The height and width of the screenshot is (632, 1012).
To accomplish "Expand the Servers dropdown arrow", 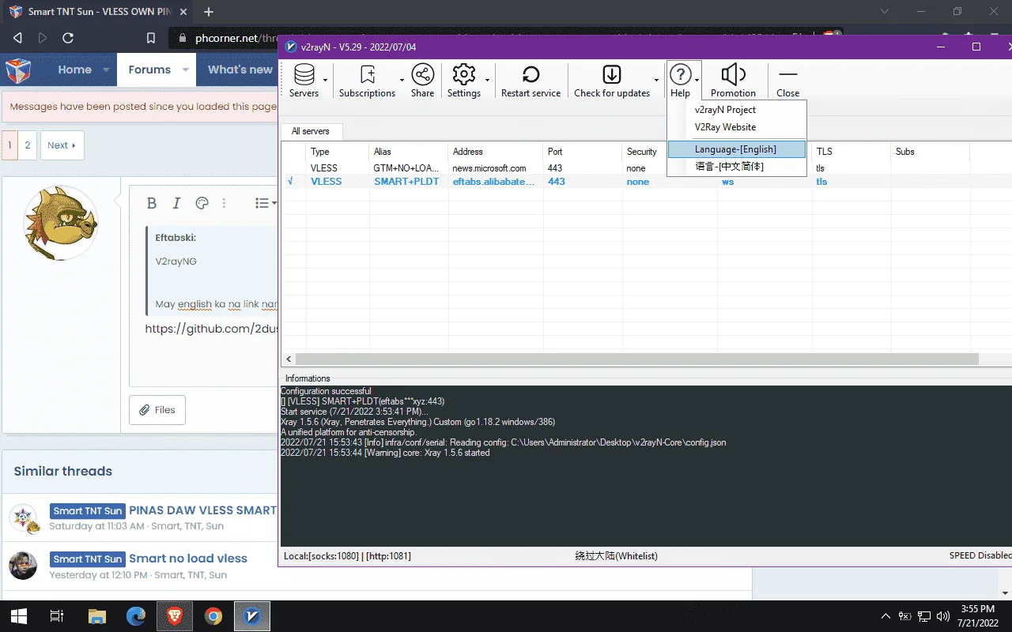I will pyautogui.click(x=326, y=81).
